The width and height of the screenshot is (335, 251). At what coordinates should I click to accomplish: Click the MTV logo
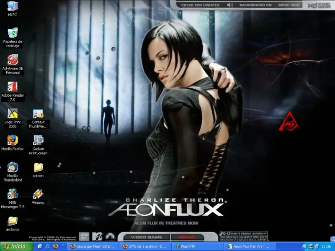click(x=98, y=236)
